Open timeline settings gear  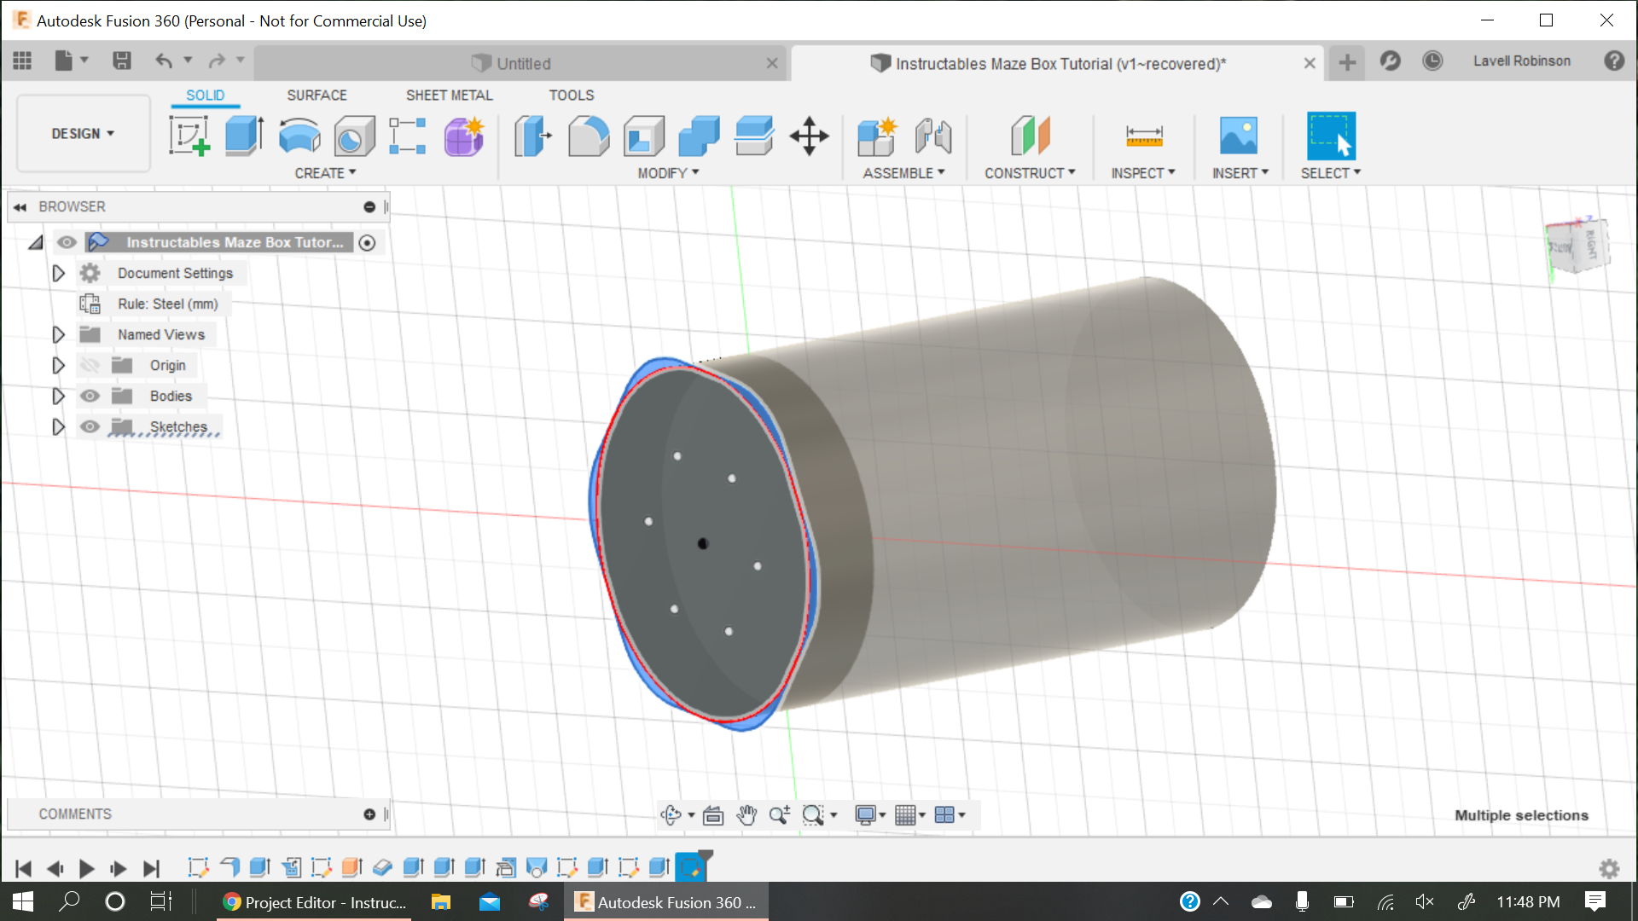pos(1609,868)
